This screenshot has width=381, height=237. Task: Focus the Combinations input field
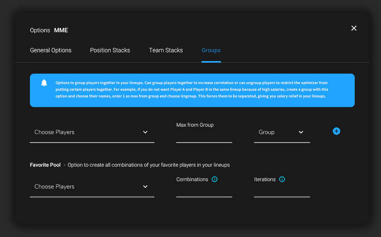pos(204,191)
